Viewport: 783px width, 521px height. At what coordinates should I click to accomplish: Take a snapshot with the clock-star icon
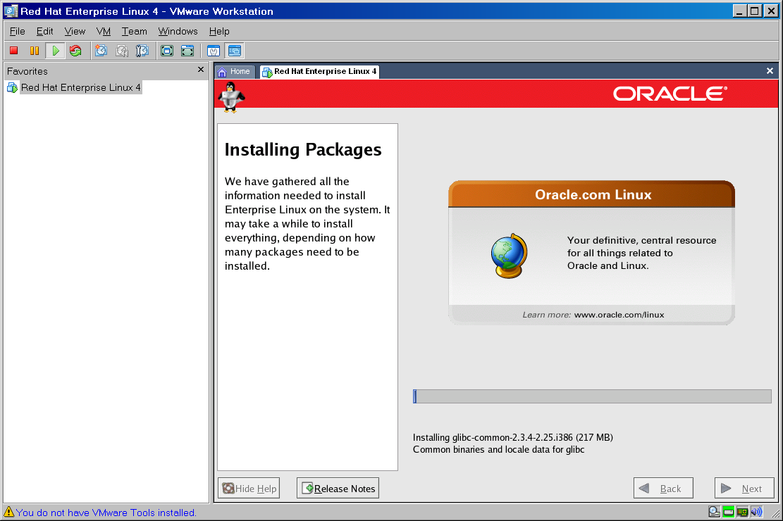pos(101,51)
